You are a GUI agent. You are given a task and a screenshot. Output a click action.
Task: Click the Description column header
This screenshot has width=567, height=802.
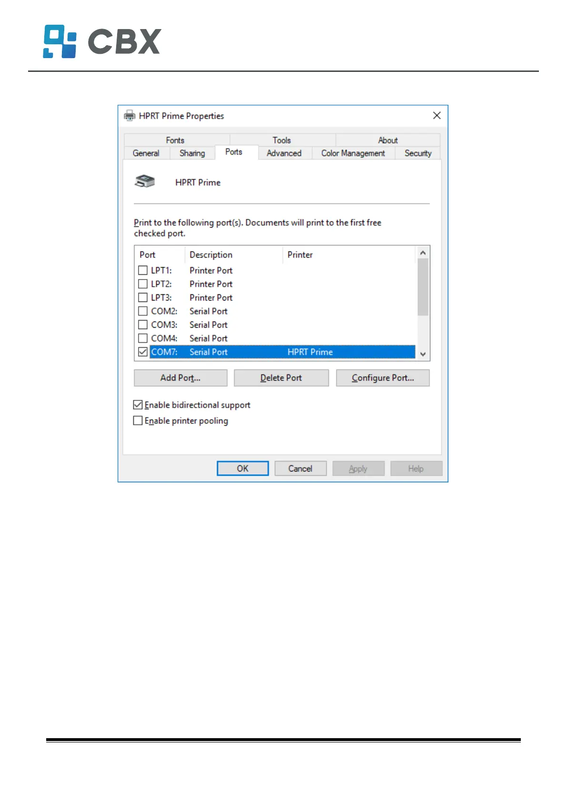click(234, 255)
